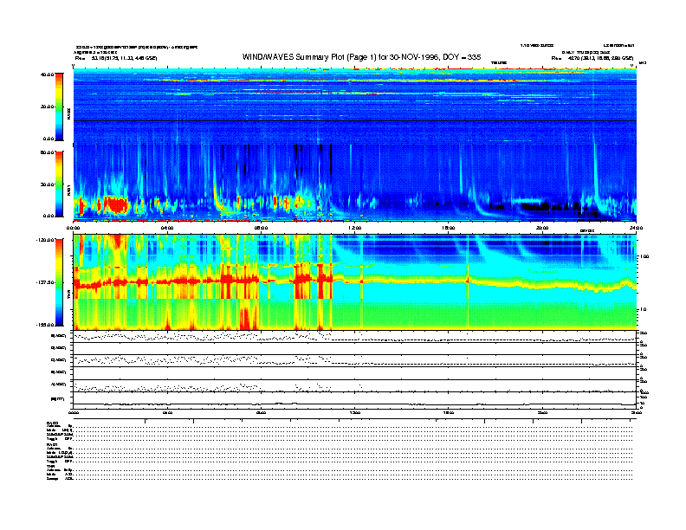
Task: Click the RAD2 vertical axis label
Action: pos(68,114)
